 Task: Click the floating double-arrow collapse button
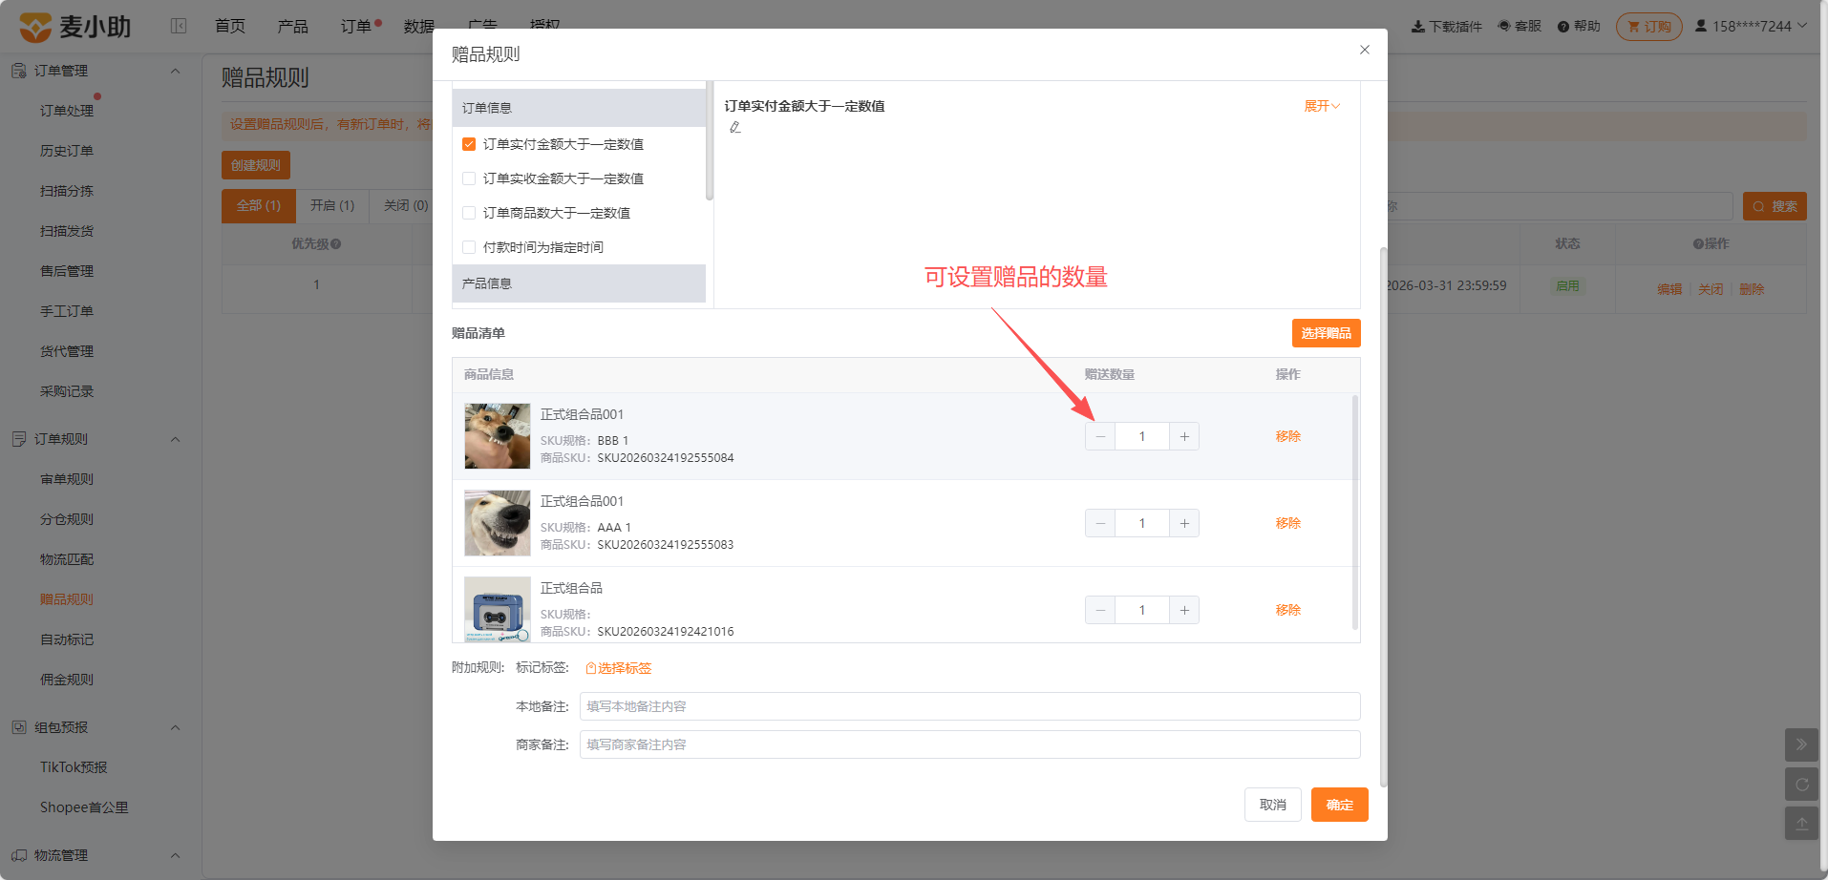click(1801, 744)
